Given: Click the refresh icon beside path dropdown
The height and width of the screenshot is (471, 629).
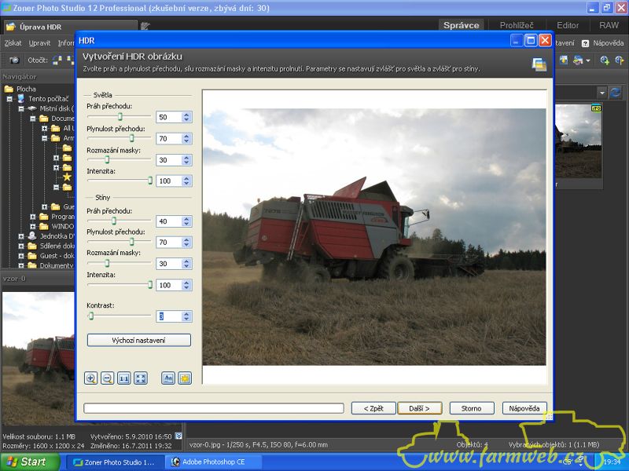Looking at the screenshot, I should (616, 93).
